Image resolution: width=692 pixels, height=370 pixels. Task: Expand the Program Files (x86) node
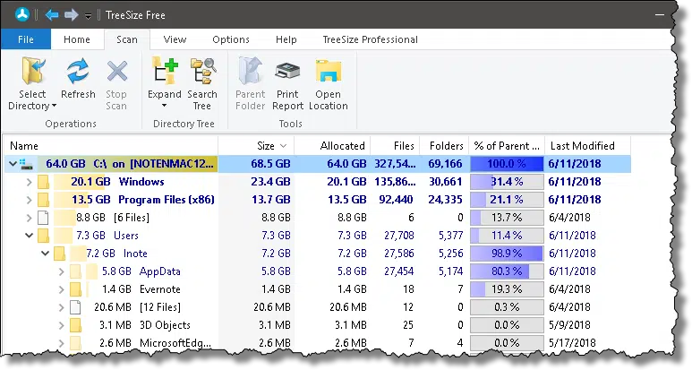30,200
